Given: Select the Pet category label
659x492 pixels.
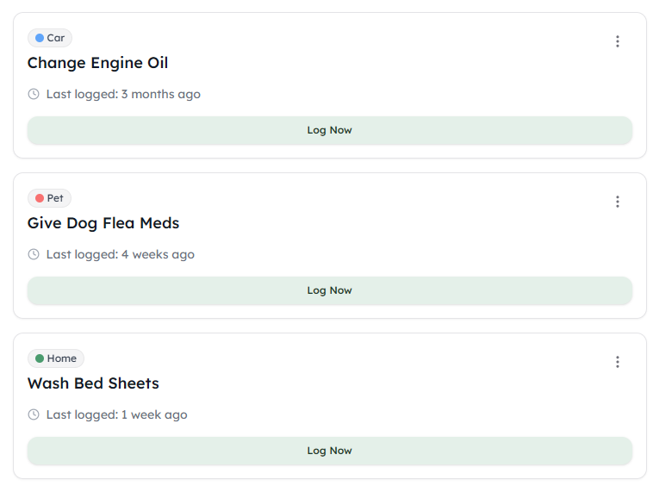Looking at the screenshot, I should [x=55, y=198].
